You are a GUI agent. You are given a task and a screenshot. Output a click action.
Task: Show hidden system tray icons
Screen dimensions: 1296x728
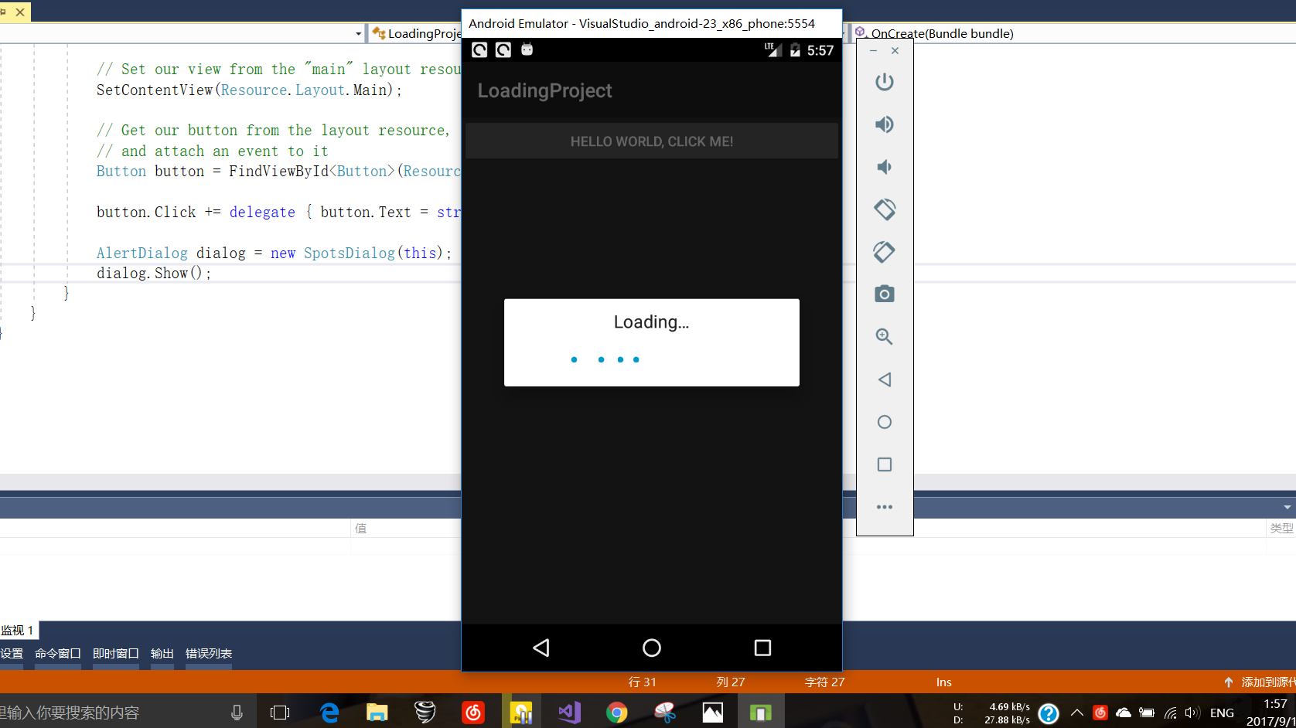click(1077, 713)
